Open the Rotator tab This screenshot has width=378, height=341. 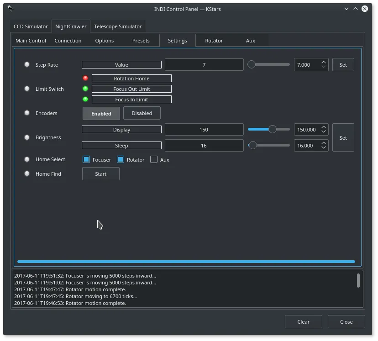pos(214,41)
